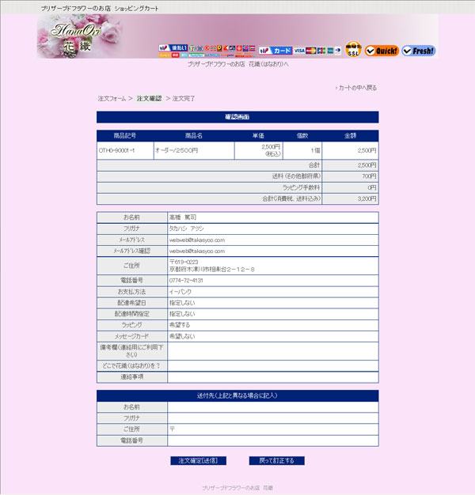Click the page title ショッピングカート text
Screen dimensions: 475x495
(x=136, y=9)
